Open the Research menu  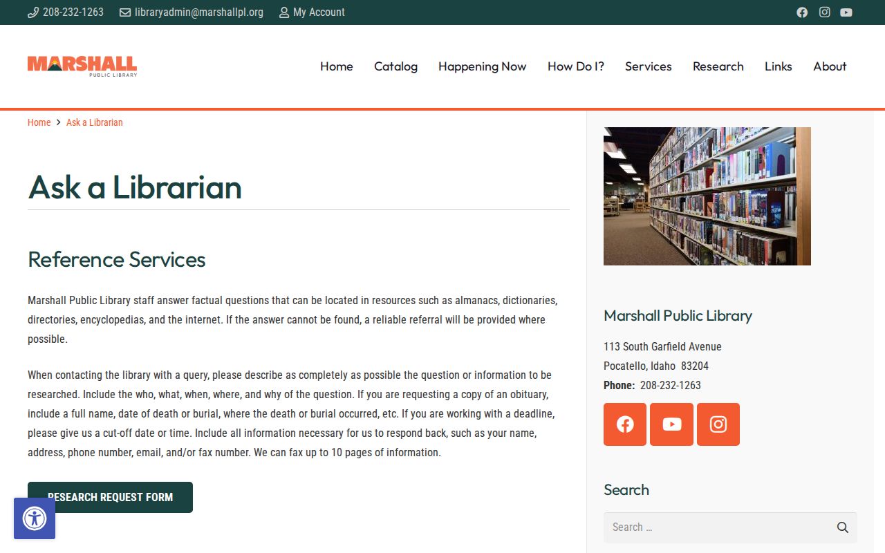[718, 66]
